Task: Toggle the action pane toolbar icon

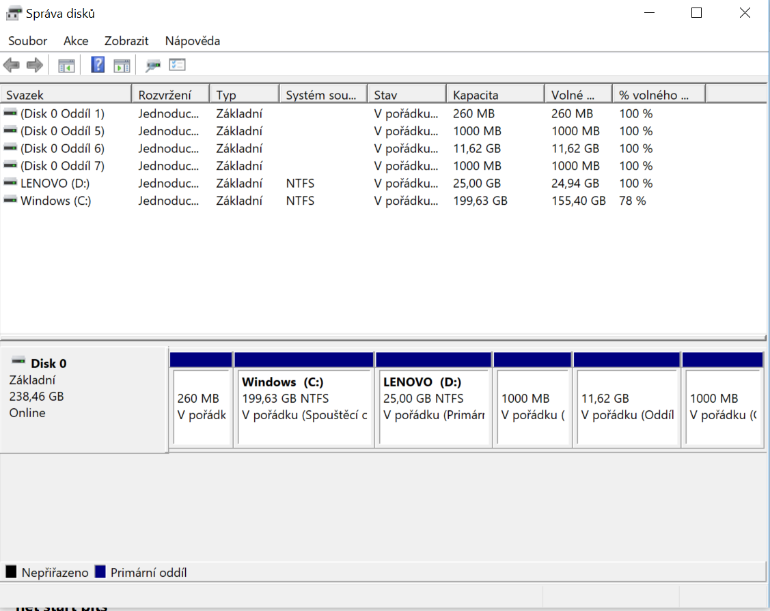Action: (122, 66)
